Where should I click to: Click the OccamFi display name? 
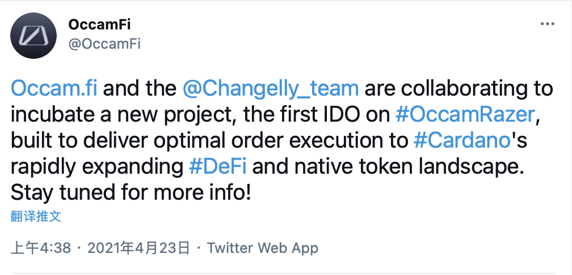pyautogui.click(x=99, y=25)
